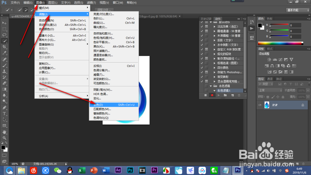Choose 色阶(L)... menu item

point(114,18)
